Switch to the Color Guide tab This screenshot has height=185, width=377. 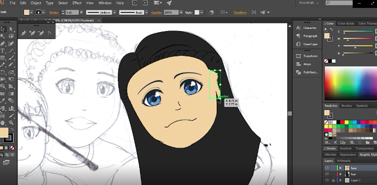[346, 23]
